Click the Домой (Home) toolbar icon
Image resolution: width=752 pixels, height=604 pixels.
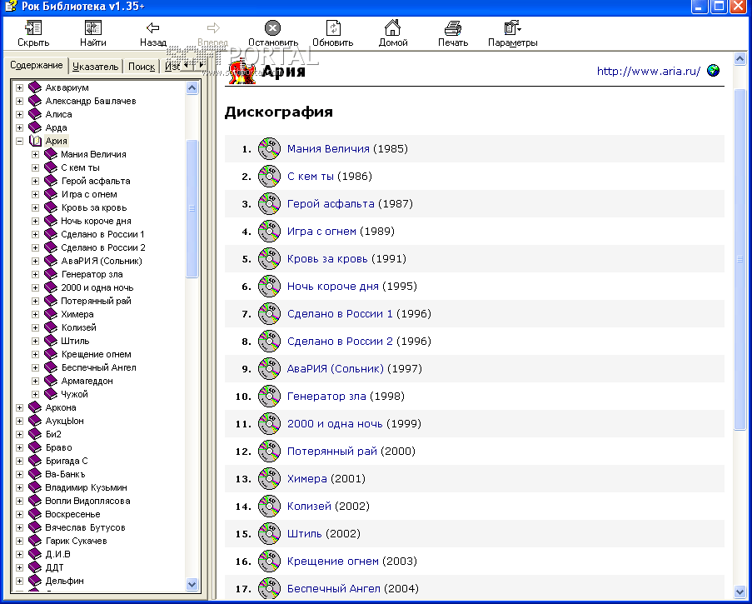(393, 27)
